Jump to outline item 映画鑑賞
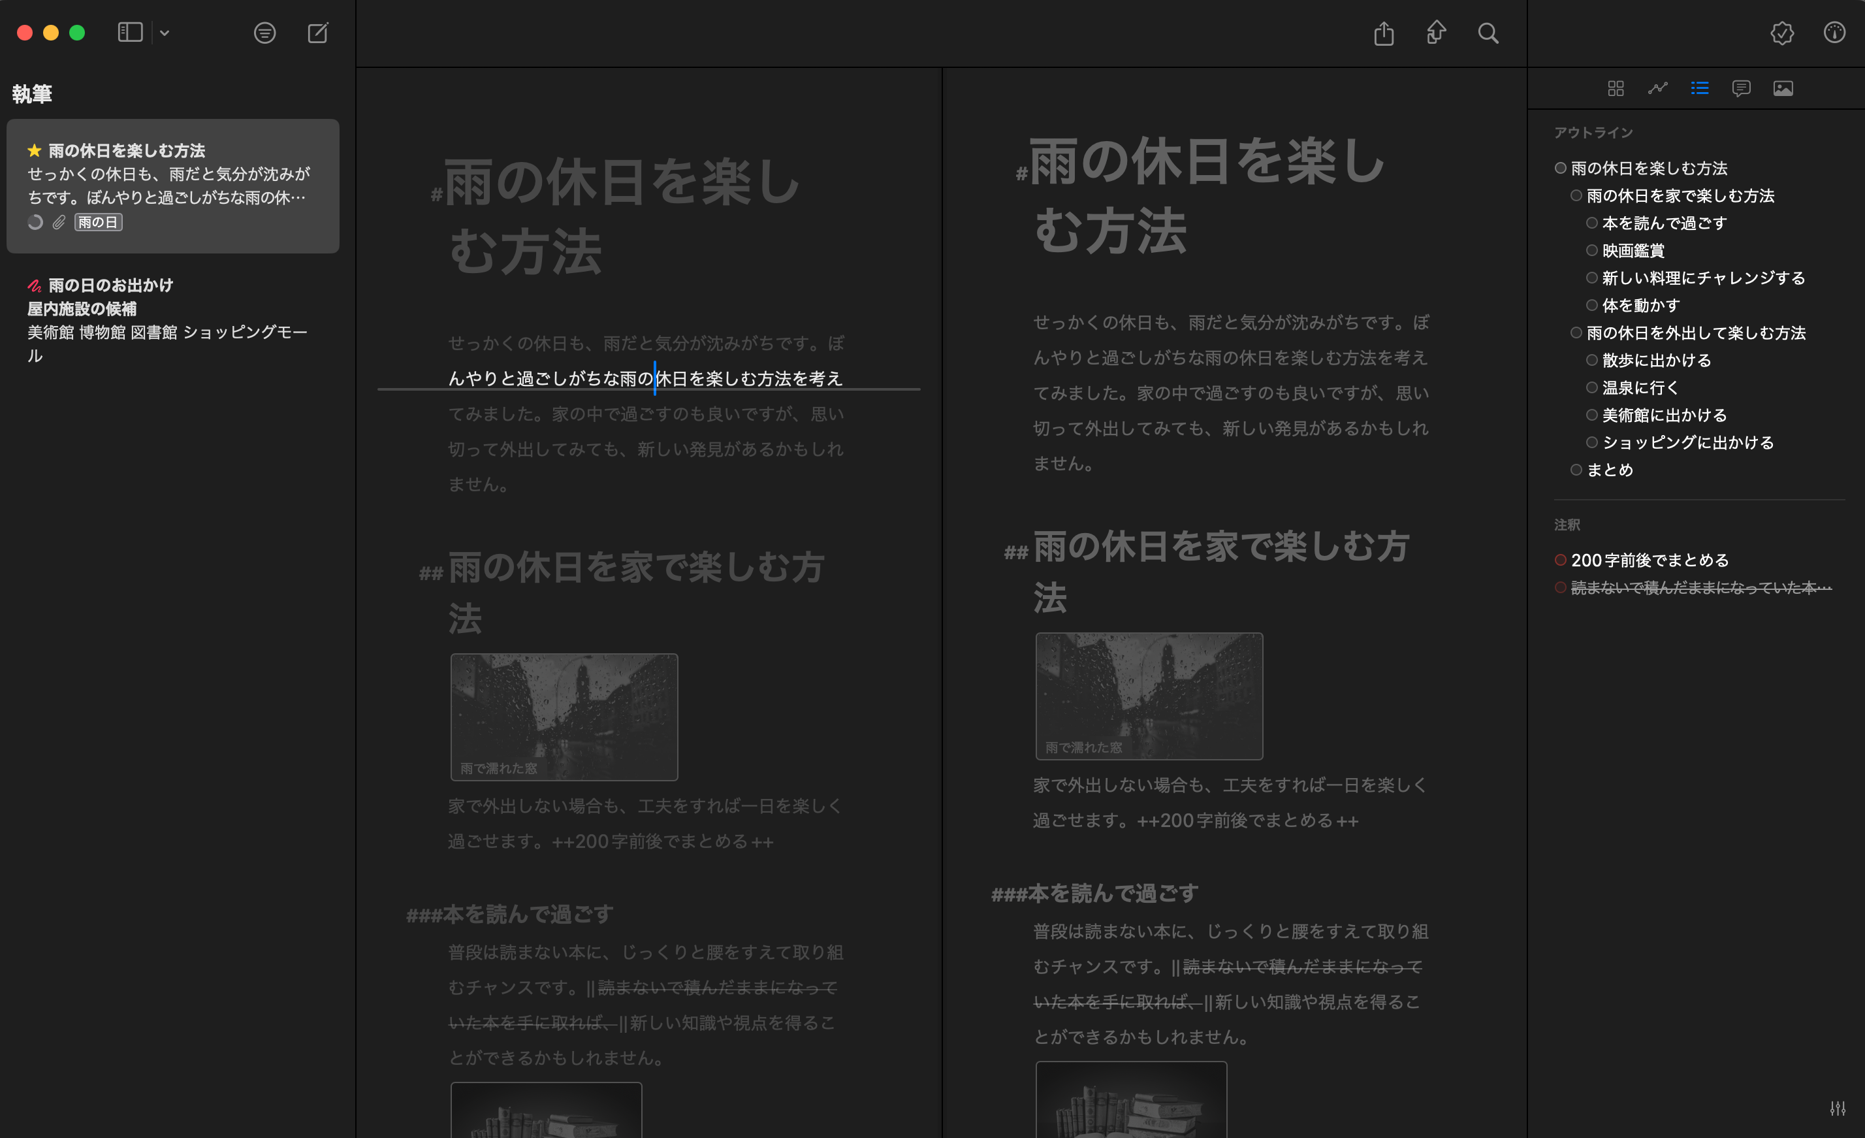This screenshot has width=1865, height=1138. tap(1633, 251)
